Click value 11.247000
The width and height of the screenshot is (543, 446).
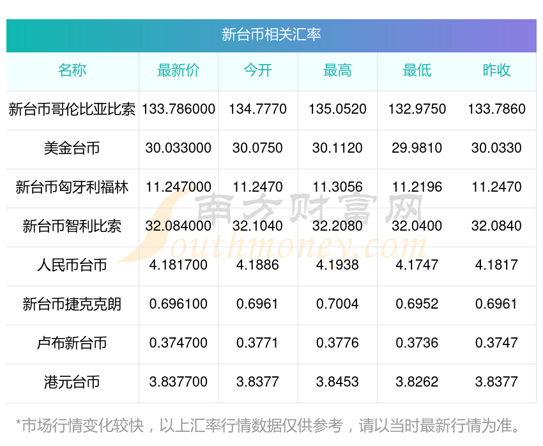click(178, 187)
